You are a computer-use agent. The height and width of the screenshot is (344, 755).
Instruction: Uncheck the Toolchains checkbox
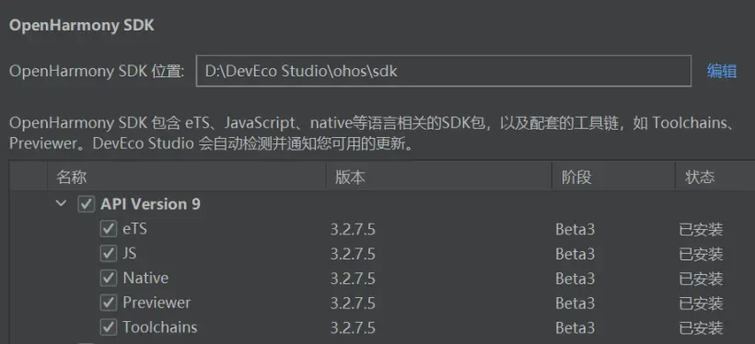(x=109, y=327)
